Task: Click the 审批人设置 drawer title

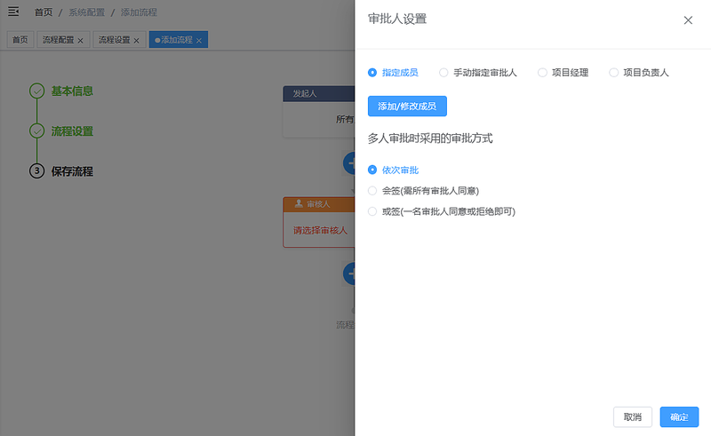Action: [x=397, y=19]
